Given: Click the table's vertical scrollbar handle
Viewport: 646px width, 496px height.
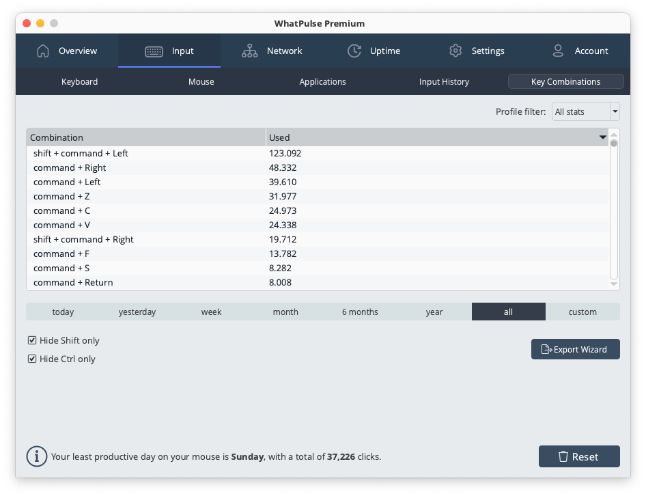Looking at the screenshot, I should click(x=613, y=144).
